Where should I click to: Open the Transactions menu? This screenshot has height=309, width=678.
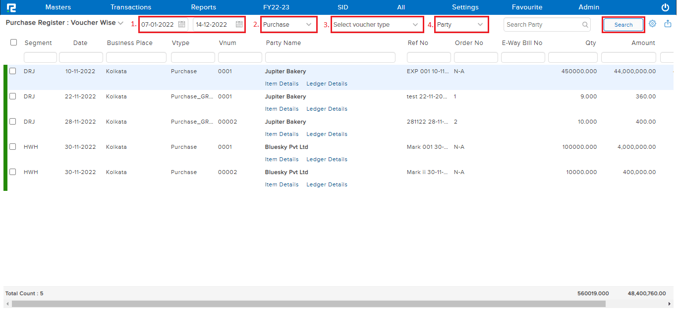pyautogui.click(x=131, y=7)
